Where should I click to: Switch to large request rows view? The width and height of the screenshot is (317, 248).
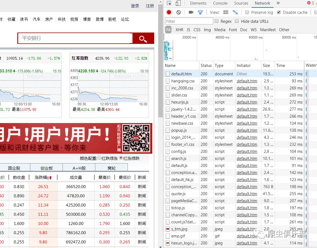[x=226, y=12]
